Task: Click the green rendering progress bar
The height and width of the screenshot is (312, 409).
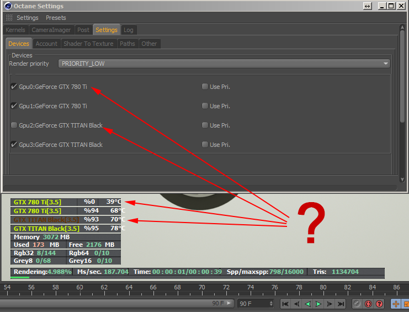Action: (20, 278)
